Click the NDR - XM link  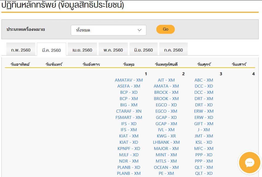point(129,161)
